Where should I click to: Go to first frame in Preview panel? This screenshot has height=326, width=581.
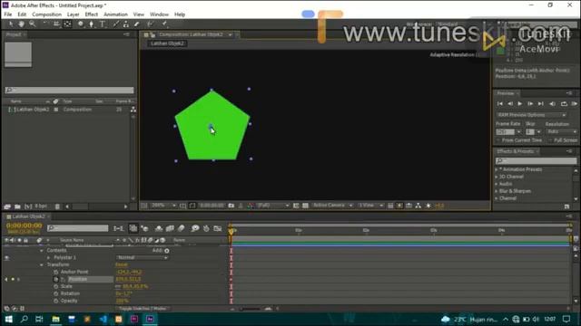(x=500, y=104)
